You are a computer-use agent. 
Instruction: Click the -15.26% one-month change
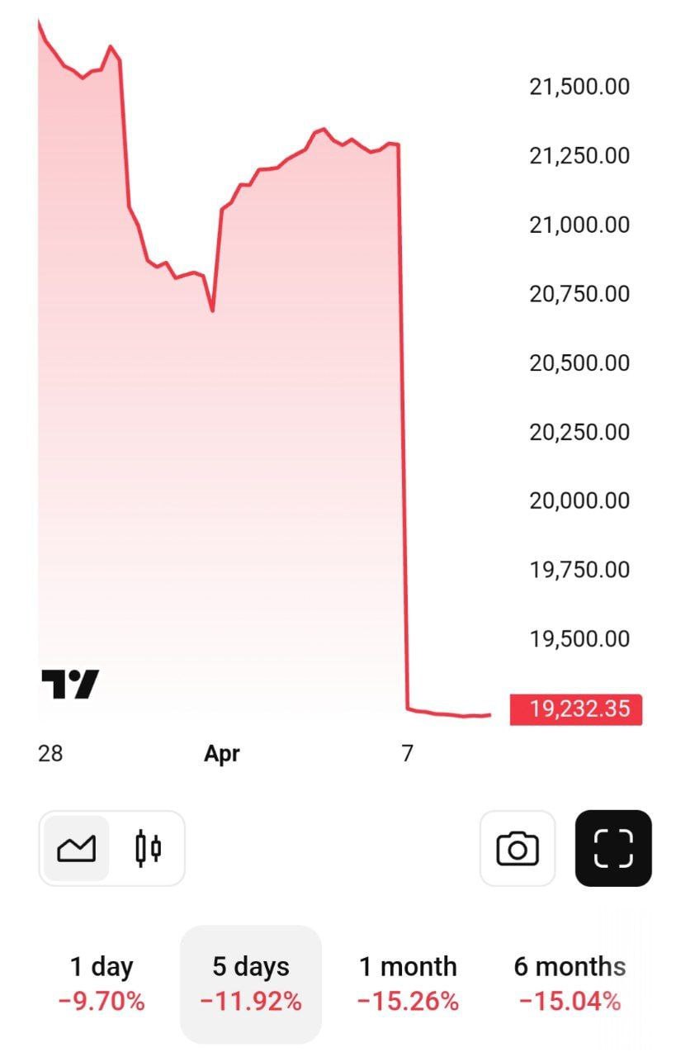click(408, 1002)
